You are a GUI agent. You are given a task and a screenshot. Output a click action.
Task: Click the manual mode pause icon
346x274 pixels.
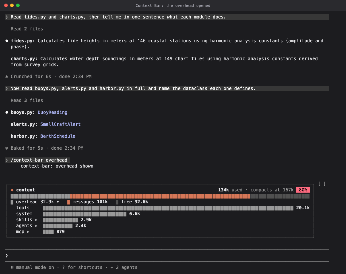12,267
